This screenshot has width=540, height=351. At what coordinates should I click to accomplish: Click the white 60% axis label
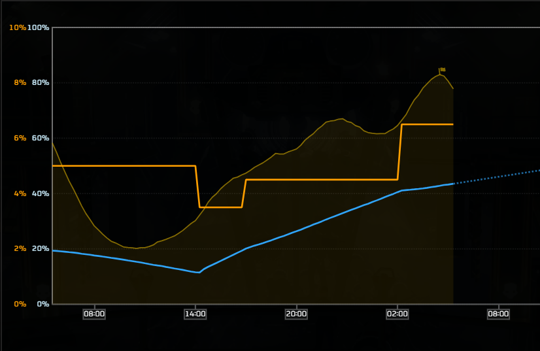pyautogui.click(x=41, y=138)
